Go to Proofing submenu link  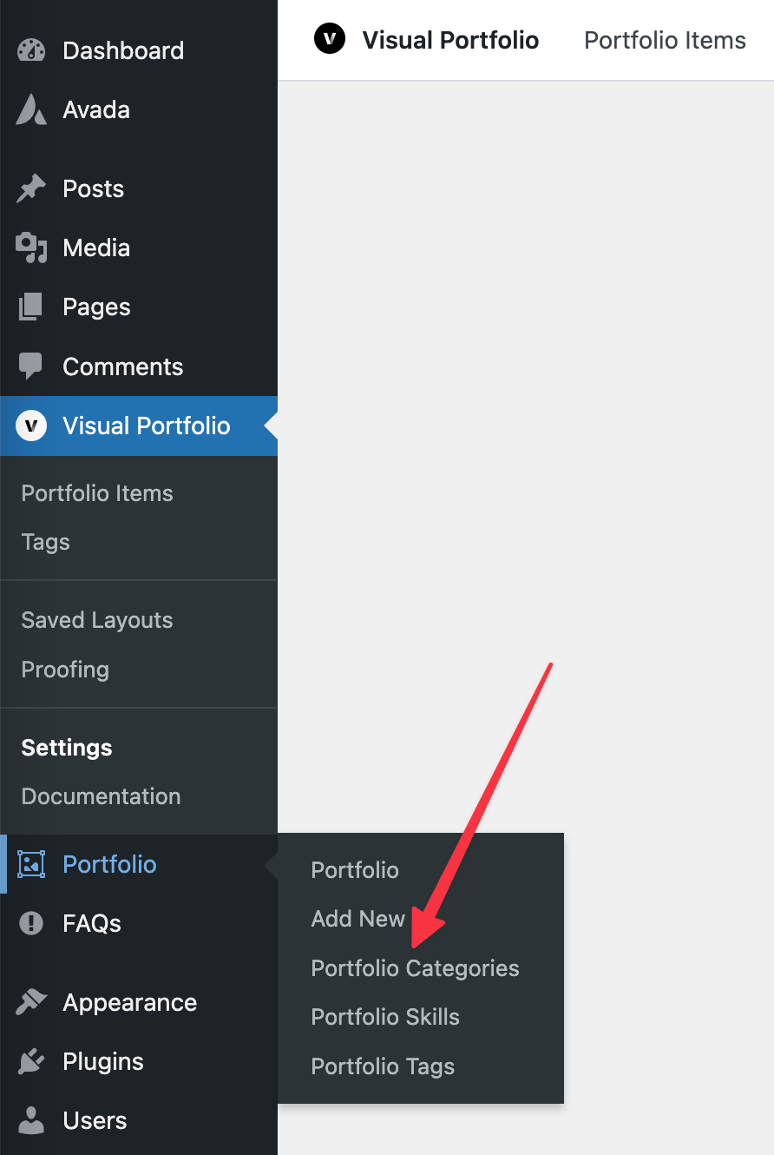click(x=65, y=670)
